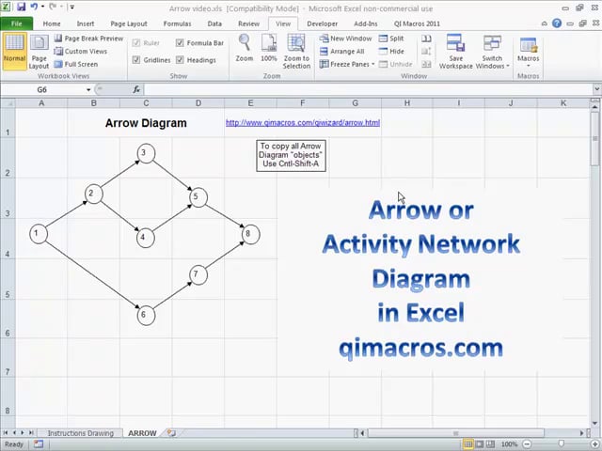Expand the Freeze Panes dropdown

coord(372,64)
